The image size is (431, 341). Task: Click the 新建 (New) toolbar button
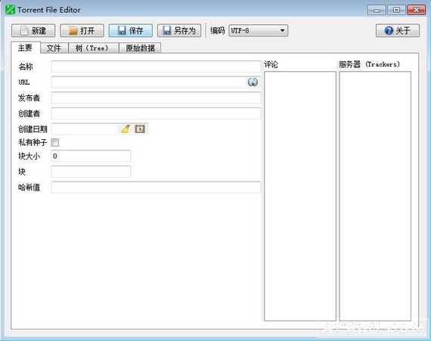click(x=33, y=30)
